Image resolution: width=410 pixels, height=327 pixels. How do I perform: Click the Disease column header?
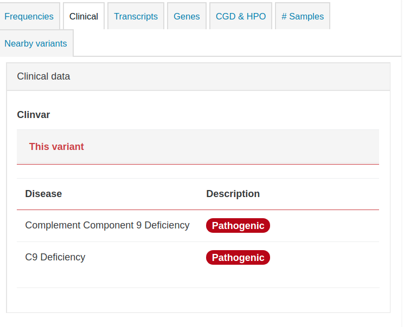[x=43, y=194]
